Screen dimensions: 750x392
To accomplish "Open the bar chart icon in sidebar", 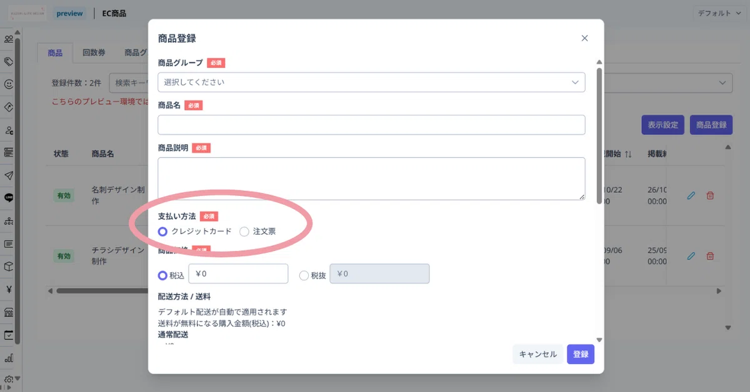I will [9, 358].
